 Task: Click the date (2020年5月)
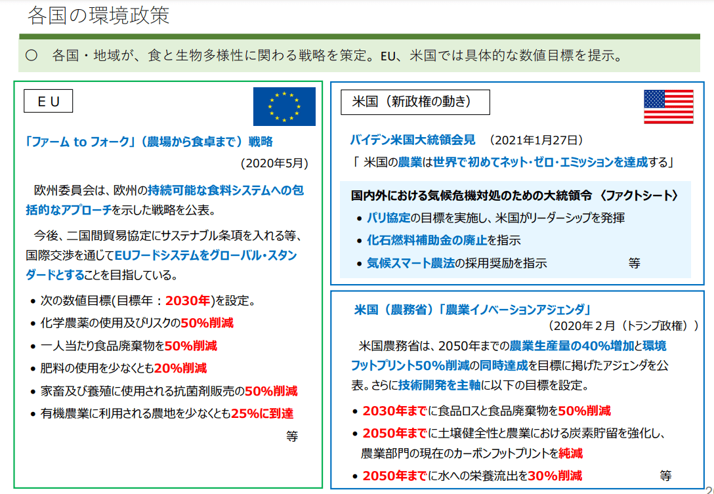pos(274,163)
